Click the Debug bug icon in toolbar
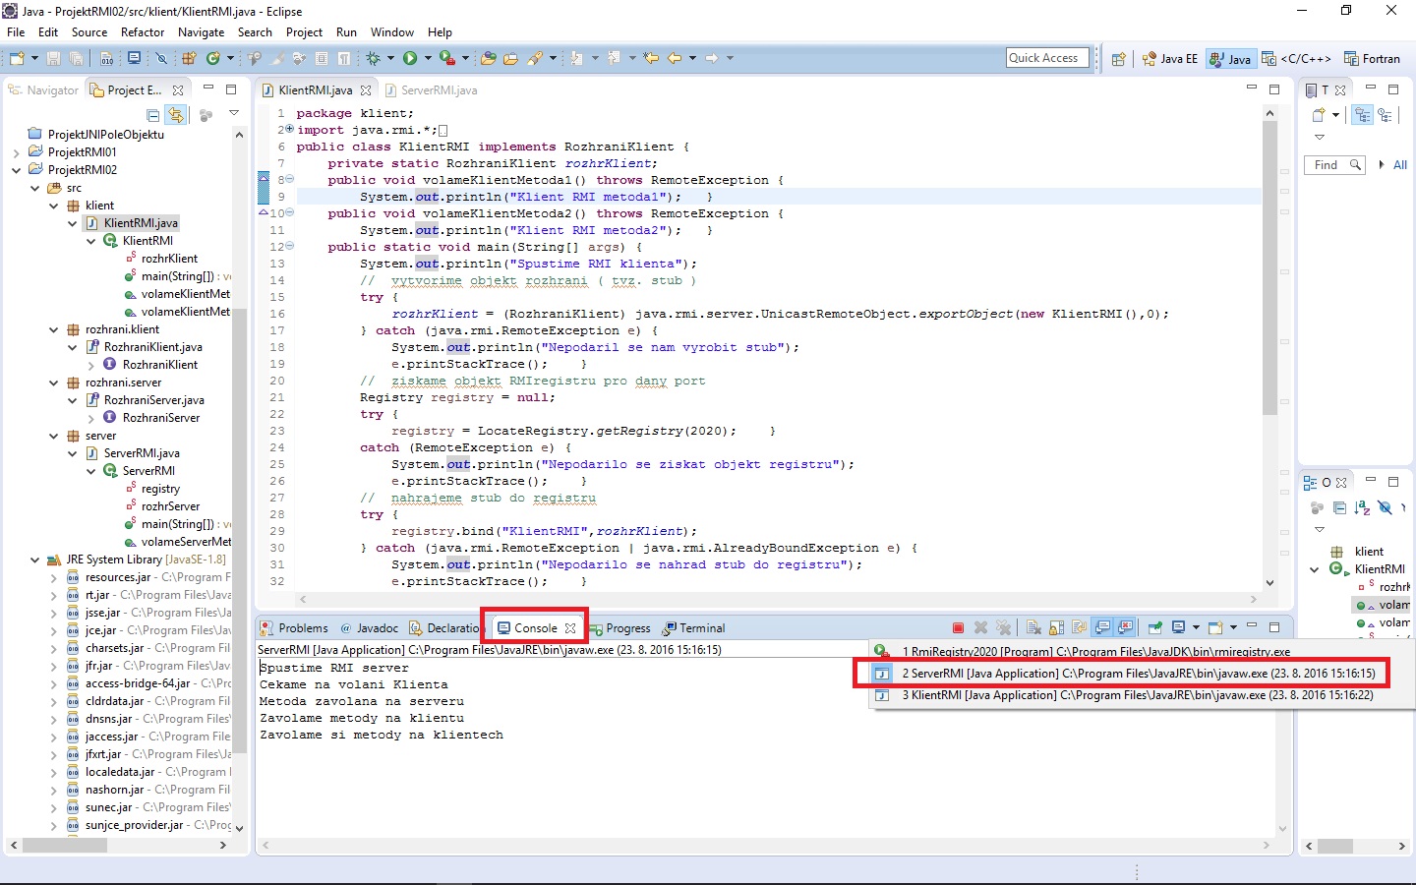This screenshot has width=1416, height=885. pyautogui.click(x=373, y=59)
